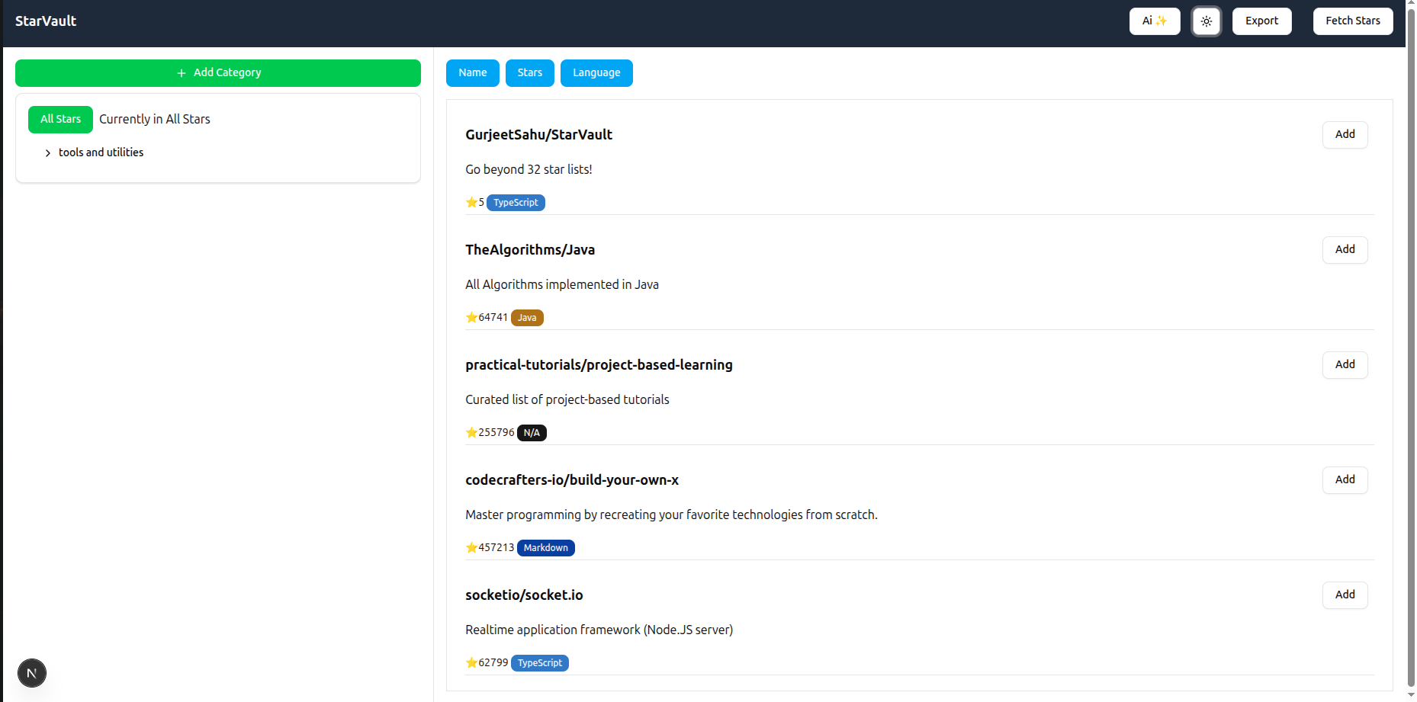Click the N/A language badge on project-based-learning

coord(532,432)
